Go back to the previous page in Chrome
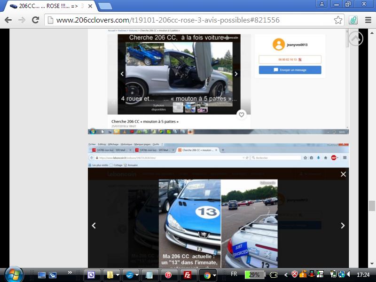 (8, 20)
